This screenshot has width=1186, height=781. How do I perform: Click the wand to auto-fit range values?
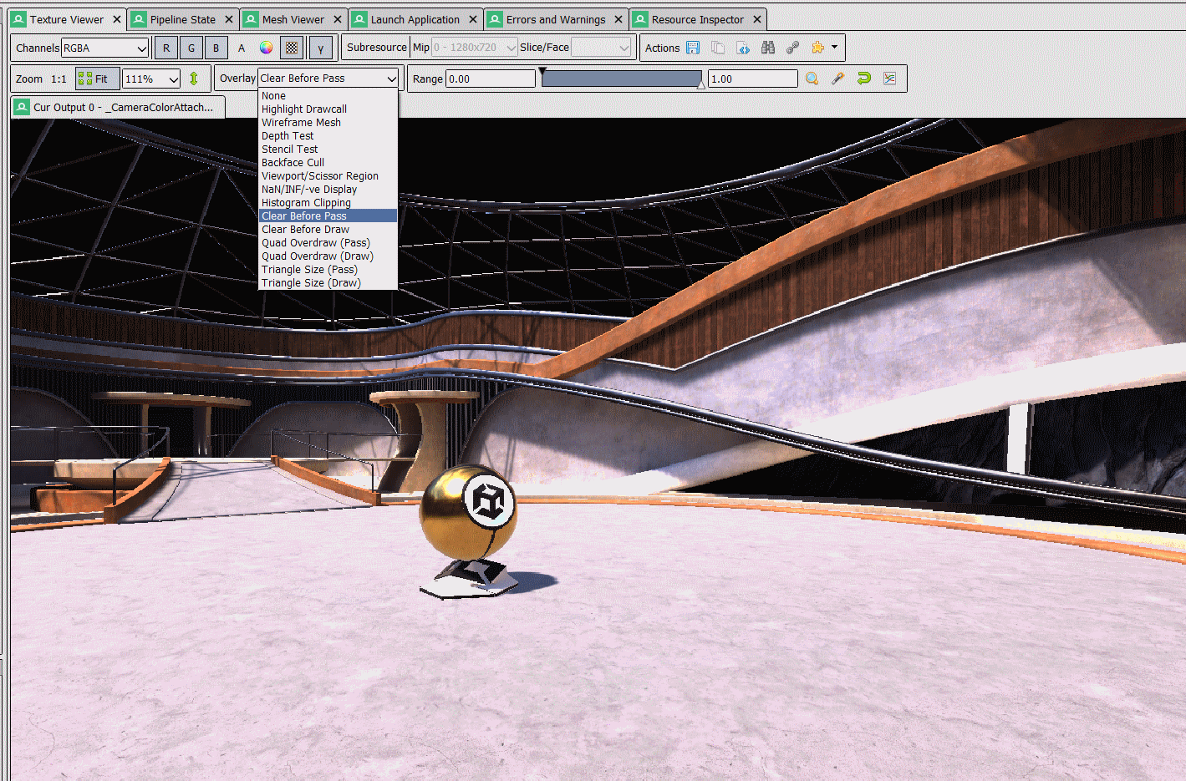coord(838,79)
